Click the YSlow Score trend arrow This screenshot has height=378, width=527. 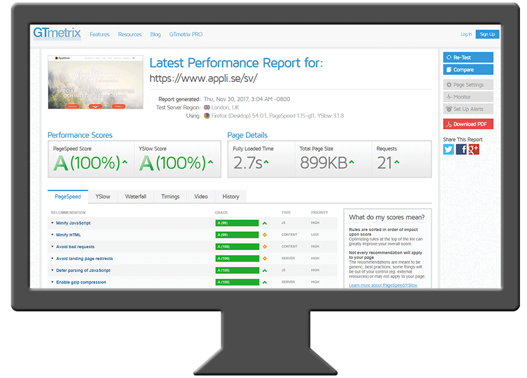[x=211, y=162]
